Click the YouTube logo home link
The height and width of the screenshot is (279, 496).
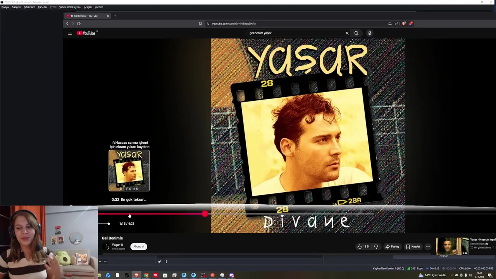click(86, 33)
